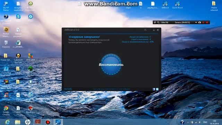Pause recording in the Bandicam bar
Screen dimensions: 222x125
pyautogui.click(x=204, y=22)
